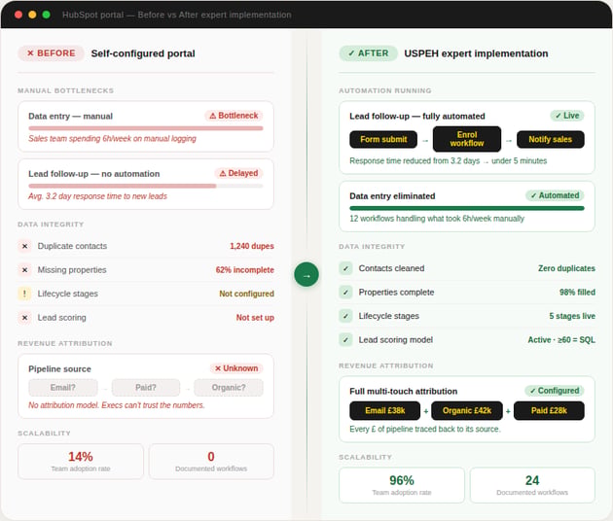This screenshot has height=521, width=613.
Task: Click the 'Not configured' value
Action: (246, 294)
